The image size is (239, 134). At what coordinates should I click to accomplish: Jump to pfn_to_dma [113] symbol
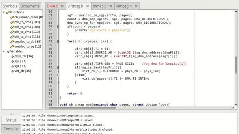click(x=27, y=32)
